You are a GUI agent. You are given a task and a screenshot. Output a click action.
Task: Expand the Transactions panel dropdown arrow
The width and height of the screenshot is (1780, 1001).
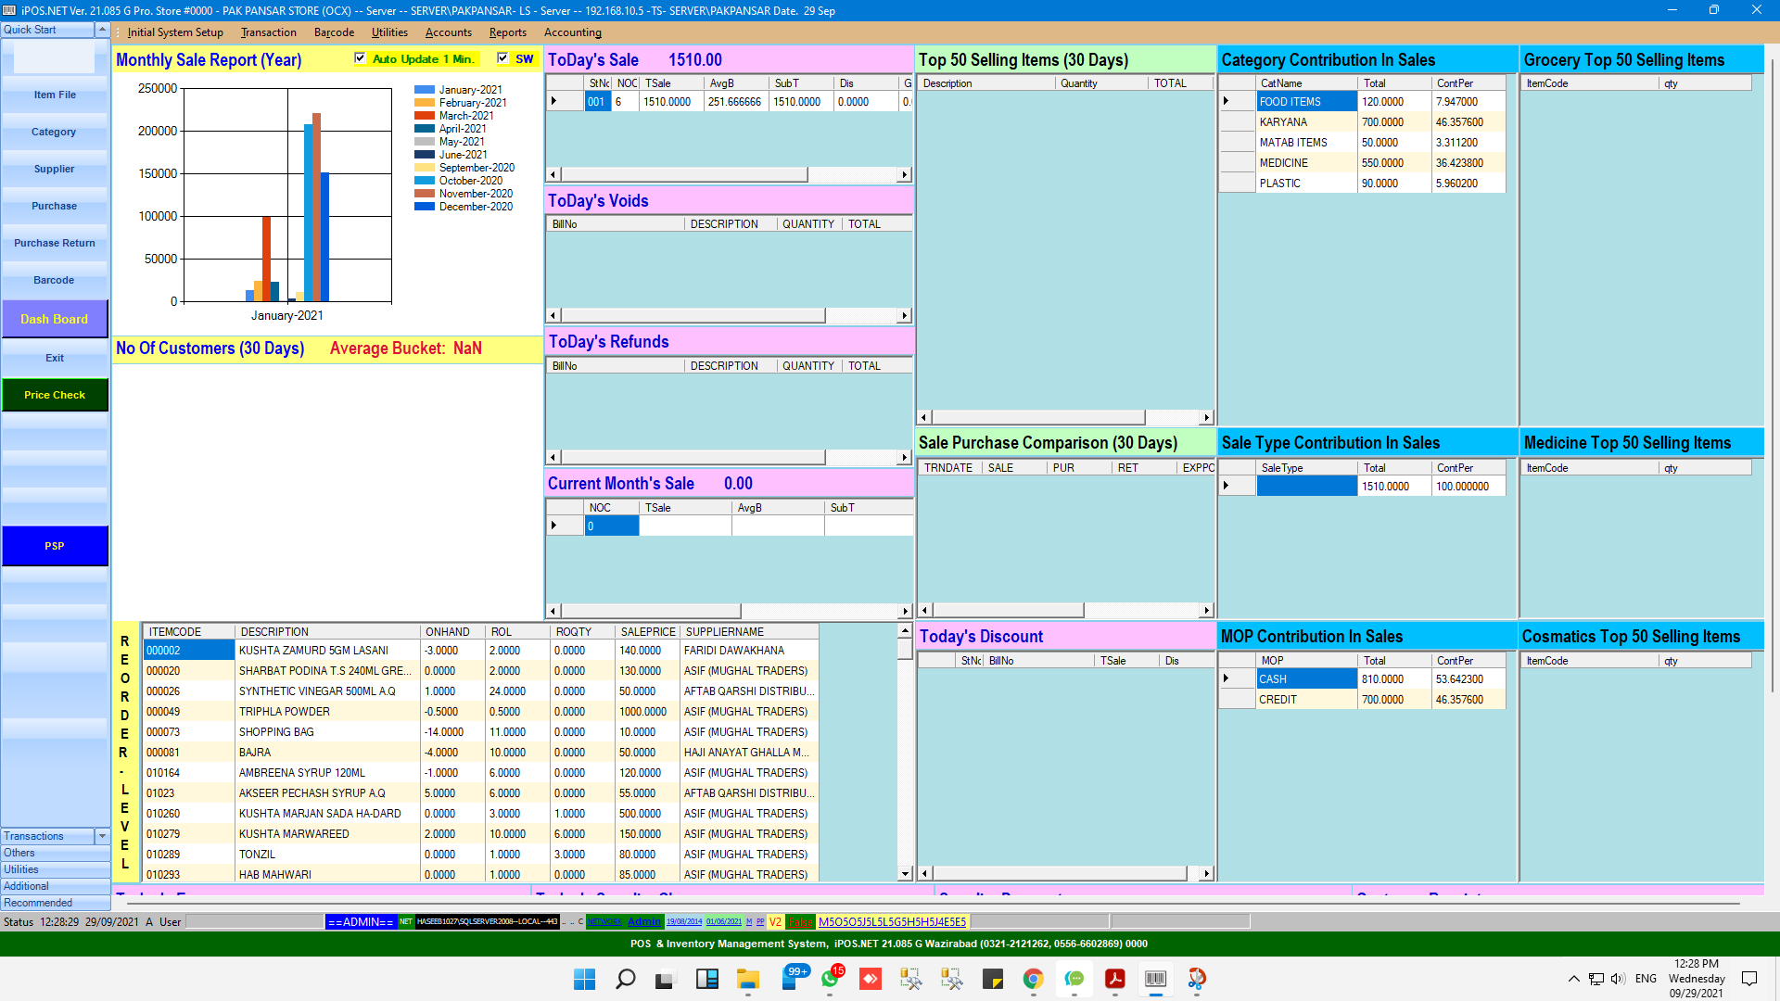102,836
